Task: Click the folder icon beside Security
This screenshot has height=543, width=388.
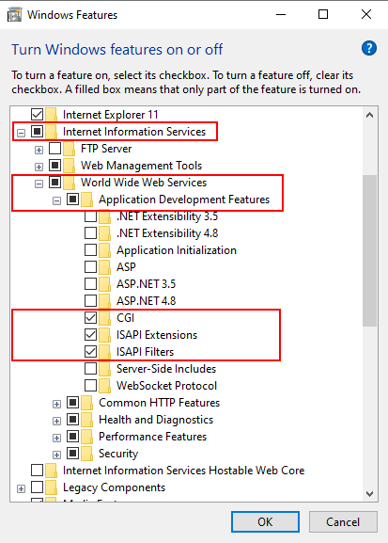Action: coord(86,454)
